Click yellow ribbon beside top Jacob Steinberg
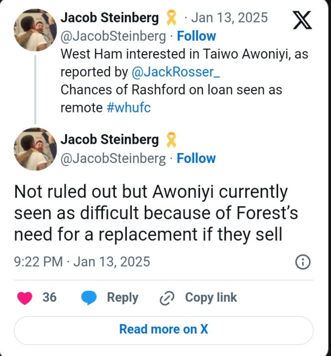The width and height of the screenshot is (331, 356). [171, 18]
